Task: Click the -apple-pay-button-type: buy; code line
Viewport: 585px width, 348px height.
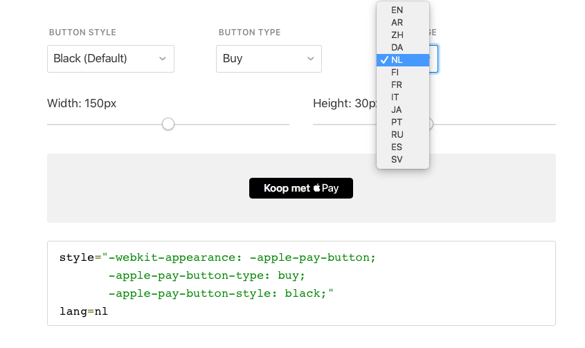Action: pyautogui.click(x=207, y=275)
